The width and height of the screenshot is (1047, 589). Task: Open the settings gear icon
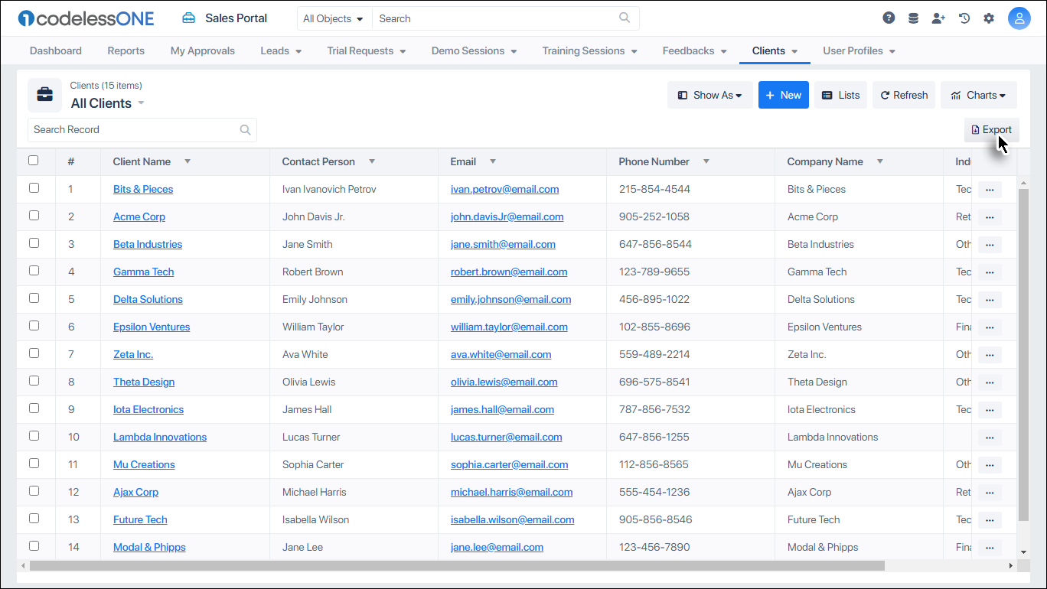pos(989,18)
